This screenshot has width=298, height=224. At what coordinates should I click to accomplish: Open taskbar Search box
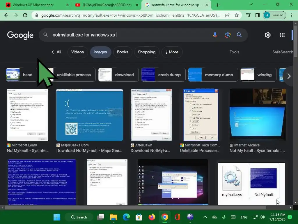[79, 217]
